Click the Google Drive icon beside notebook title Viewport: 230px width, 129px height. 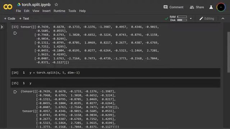pyautogui.click(x=19, y=5)
